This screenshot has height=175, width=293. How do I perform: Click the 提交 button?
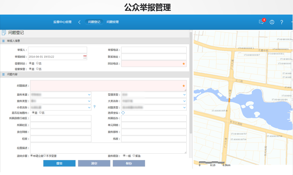60,163
